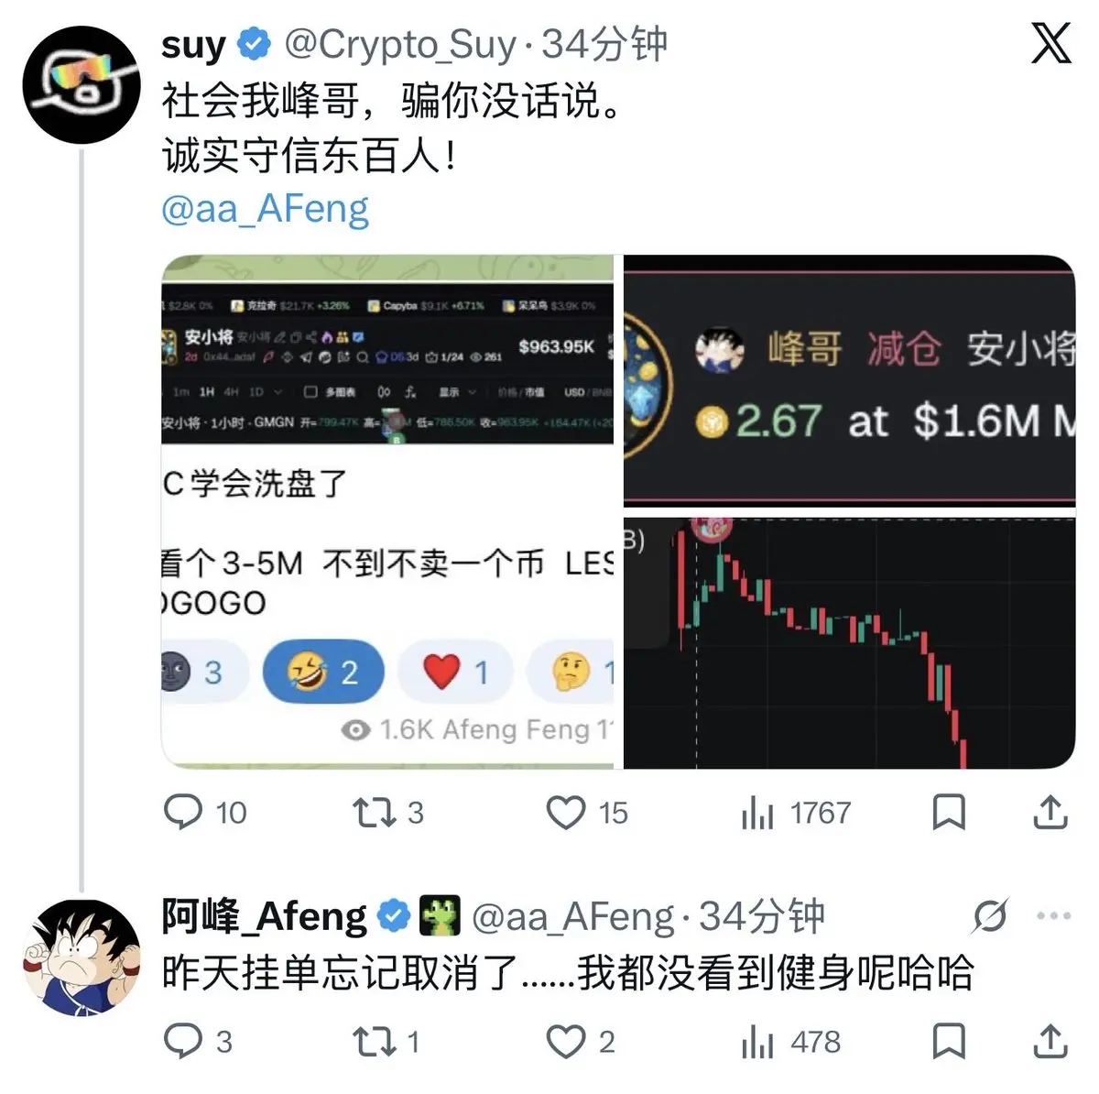View 478 views analytics on reply

click(x=790, y=1042)
